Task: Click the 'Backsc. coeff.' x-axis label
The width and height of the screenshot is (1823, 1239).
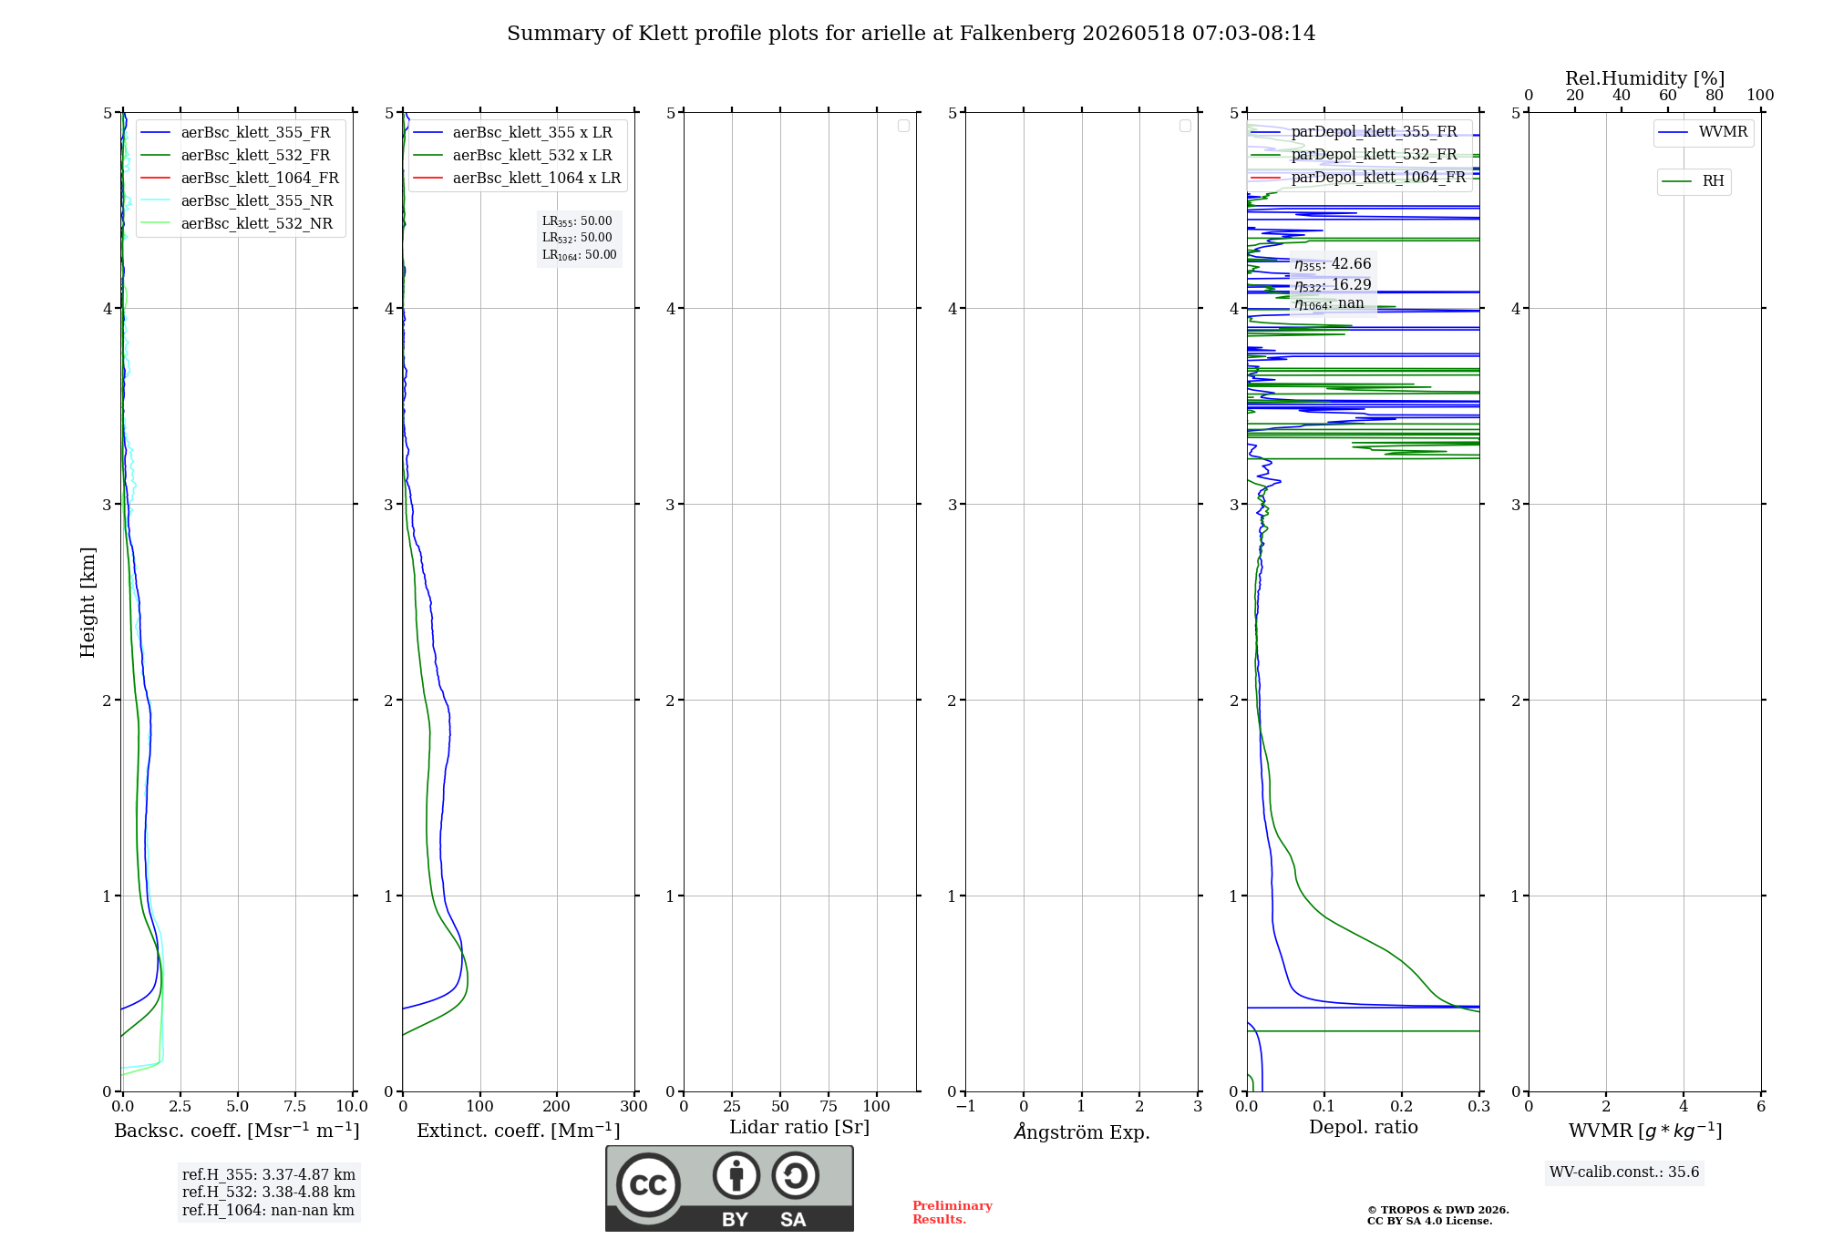Action: tap(237, 1131)
